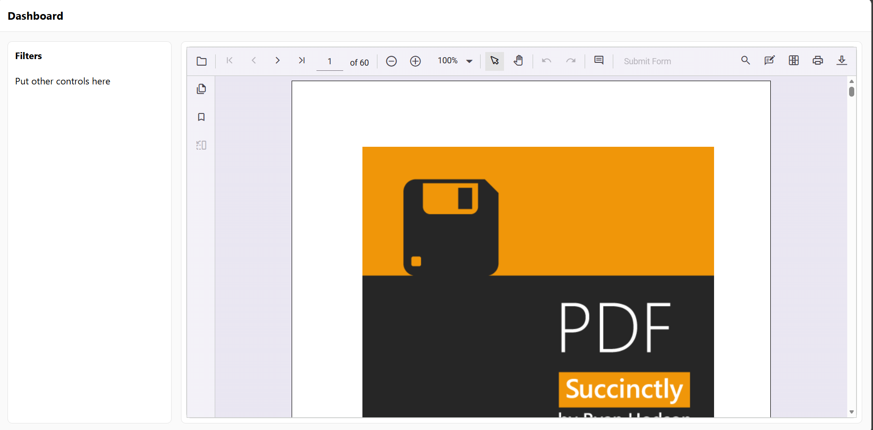Zoom in with the plus icon
The width and height of the screenshot is (873, 430).
point(415,61)
